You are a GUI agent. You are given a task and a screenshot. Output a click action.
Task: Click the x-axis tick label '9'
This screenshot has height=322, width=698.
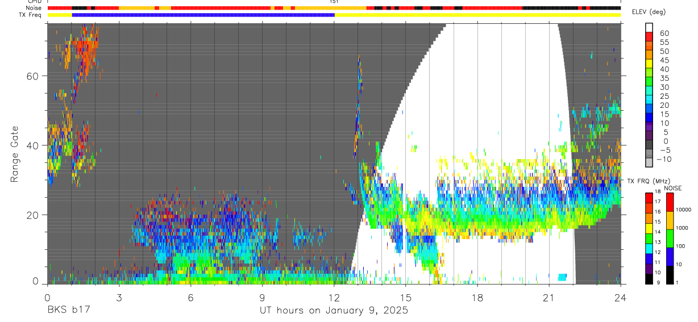coord(262,297)
